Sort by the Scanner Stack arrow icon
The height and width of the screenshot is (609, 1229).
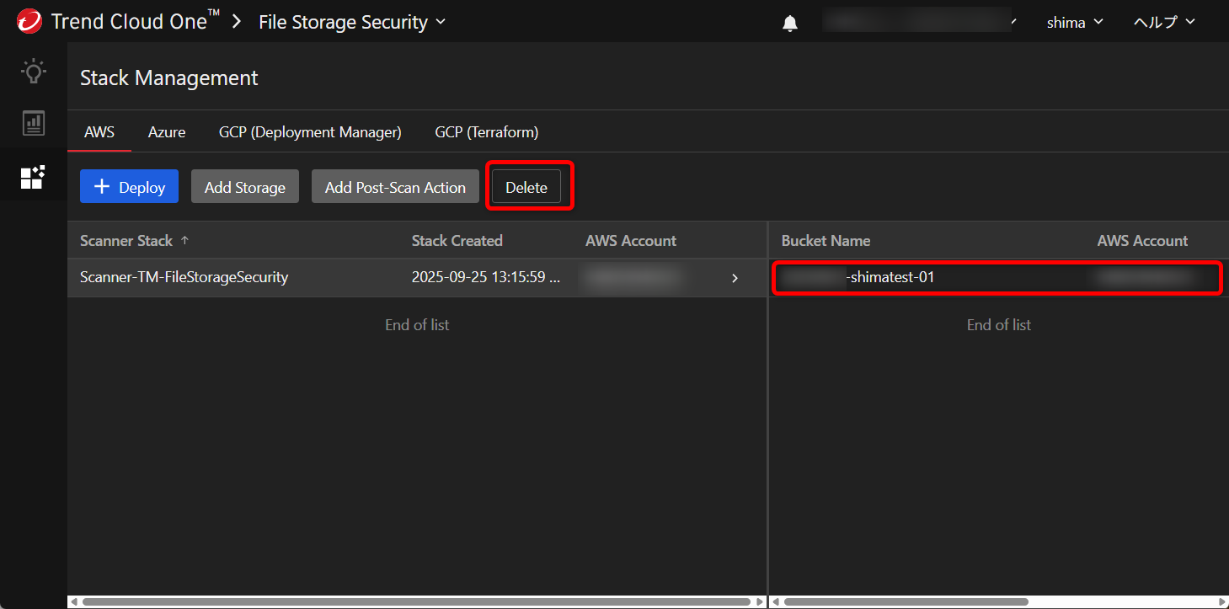coord(185,240)
